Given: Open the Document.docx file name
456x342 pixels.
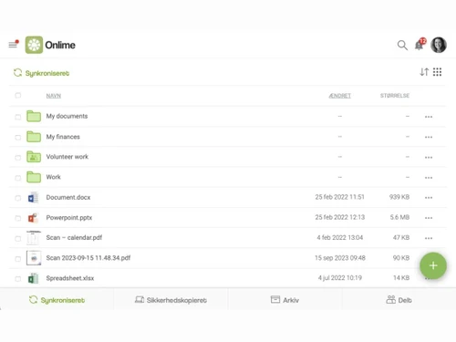Looking at the screenshot, I should 68,197.
